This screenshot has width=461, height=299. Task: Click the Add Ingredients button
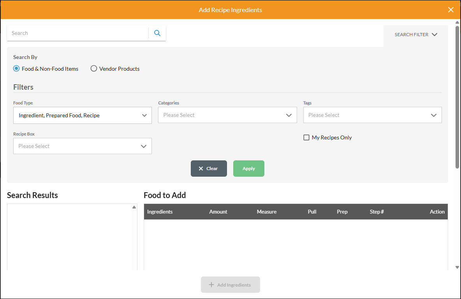pos(230,285)
